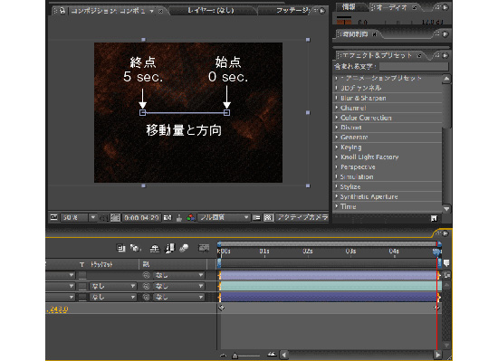The height and width of the screenshot is (361, 498).
Task: Expand Synthetic Aperture category
Action: (337, 196)
